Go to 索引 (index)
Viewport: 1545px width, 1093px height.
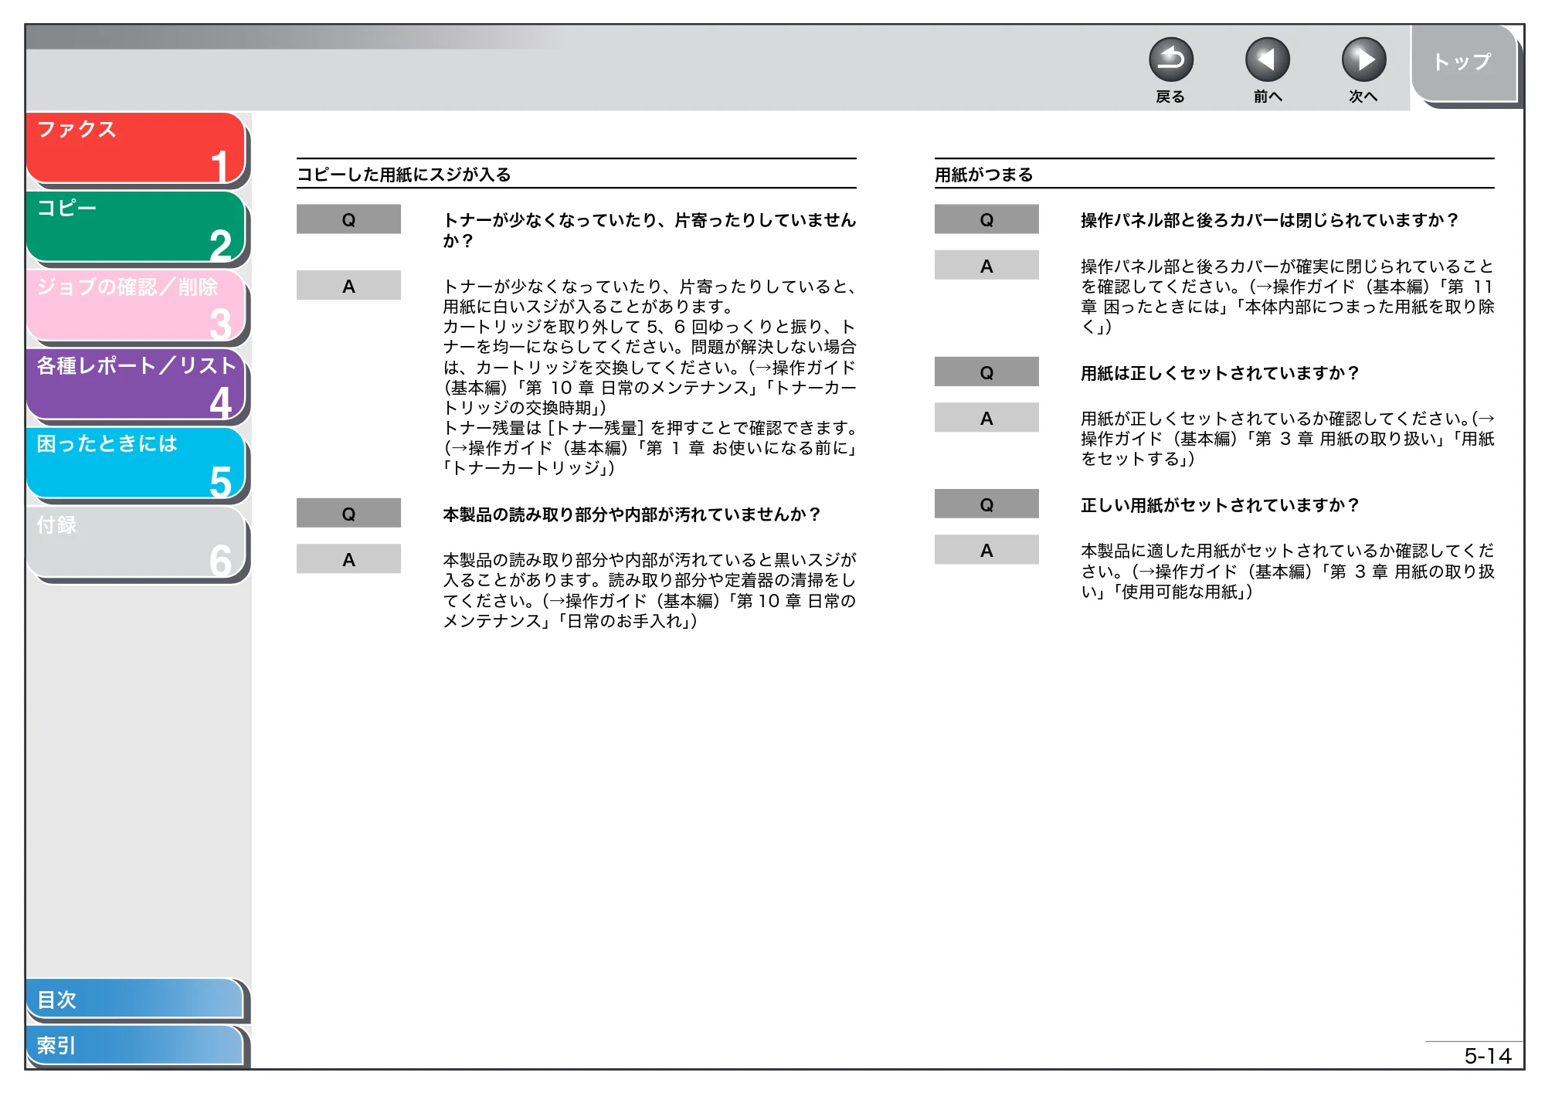pos(135,1045)
